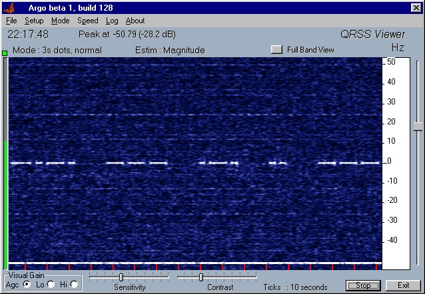Viewport: 425px width, 294px height.
Task: Open the Mode menu
Action: pos(60,21)
